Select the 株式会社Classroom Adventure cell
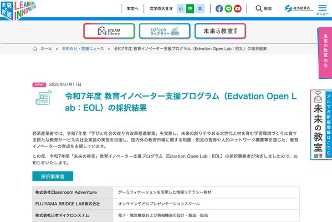The height and width of the screenshot is (222, 332). [x=73, y=193]
